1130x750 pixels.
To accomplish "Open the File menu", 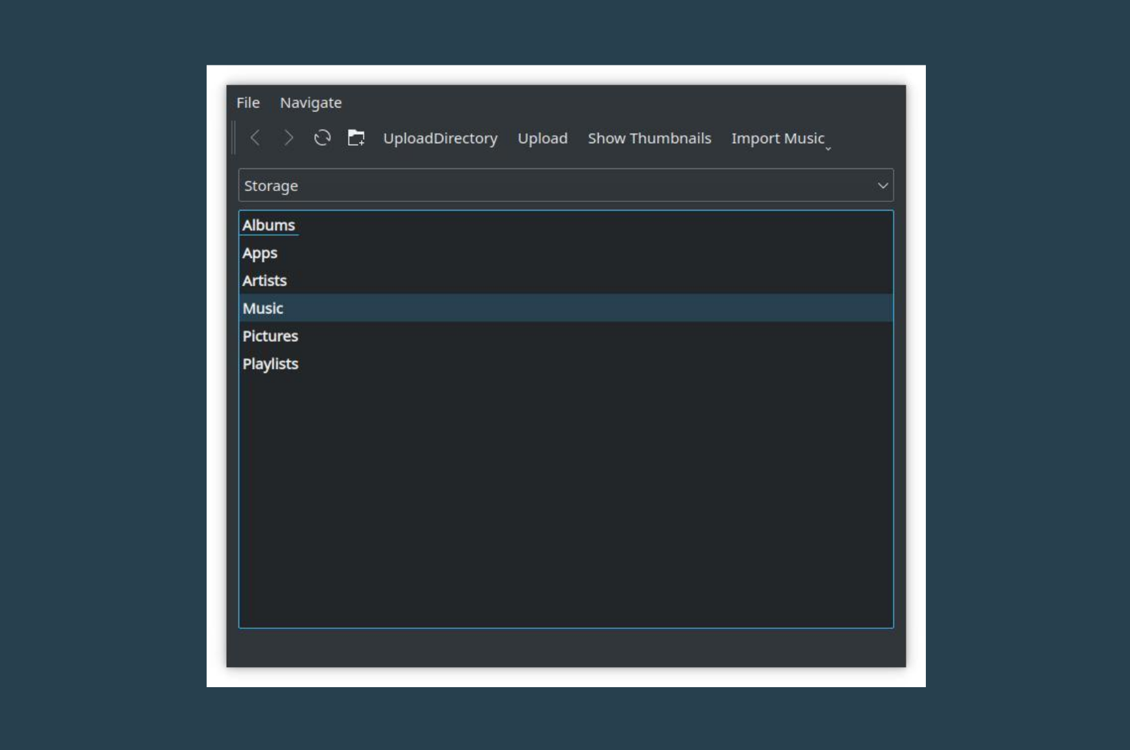I will [248, 102].
